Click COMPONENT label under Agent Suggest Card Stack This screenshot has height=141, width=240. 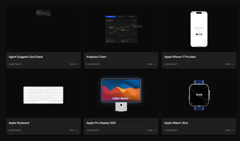pyautogui.click(x=15, y=64)
